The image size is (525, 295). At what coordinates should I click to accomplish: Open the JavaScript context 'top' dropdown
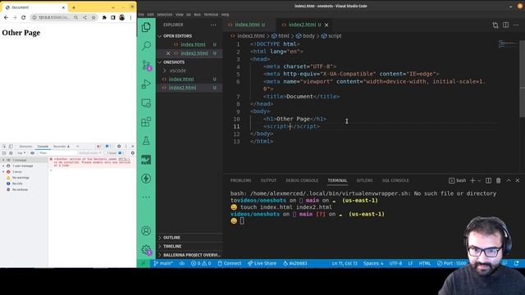coord(21,153)
